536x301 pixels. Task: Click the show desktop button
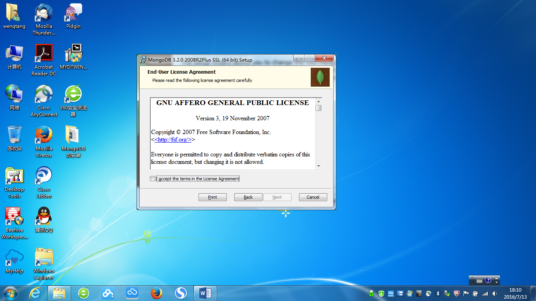[533, 293]
